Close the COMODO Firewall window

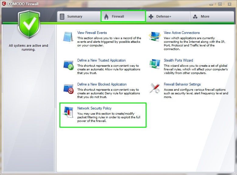pyautogui.click(x=229, y=4)
